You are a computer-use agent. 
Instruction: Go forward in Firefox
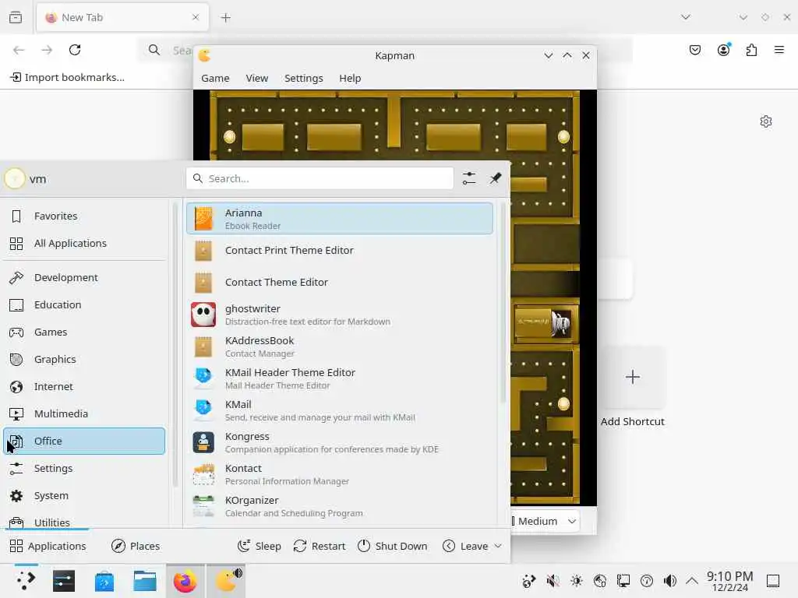47,50
